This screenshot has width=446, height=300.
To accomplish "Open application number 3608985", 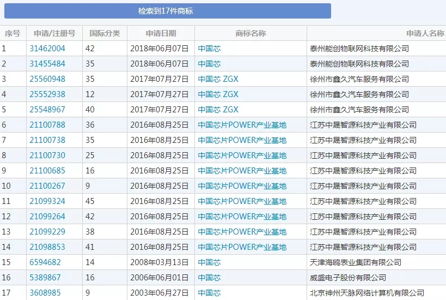I will coord(45,293).
